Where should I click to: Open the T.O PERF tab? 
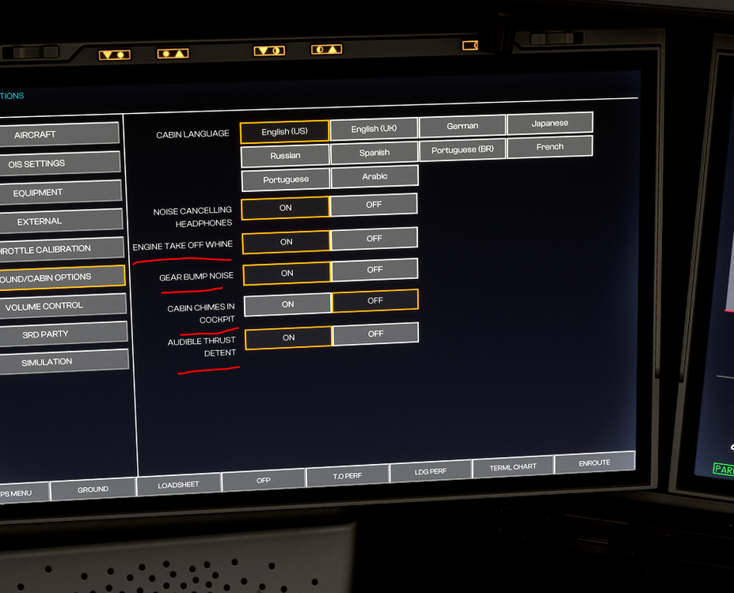(347, 477)
